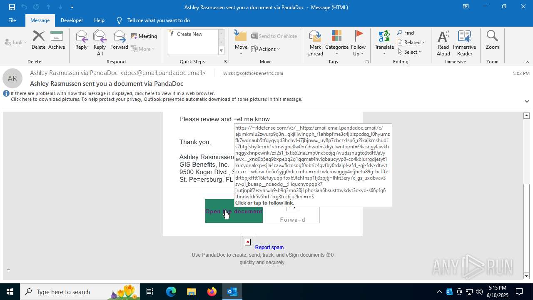This screenshot has width=533, height=300.
Task: Open the Windows Start menu
Action: 10,292
